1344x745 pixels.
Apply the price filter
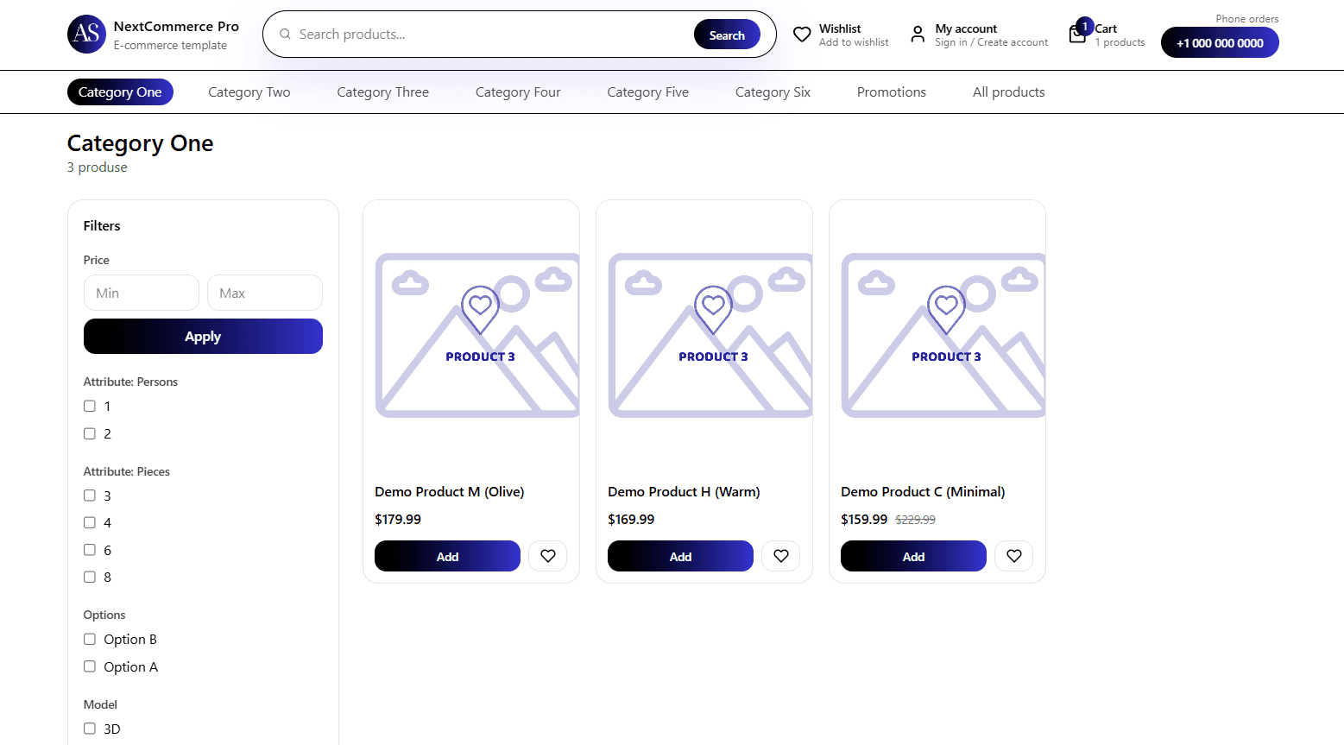coord(203,336)
